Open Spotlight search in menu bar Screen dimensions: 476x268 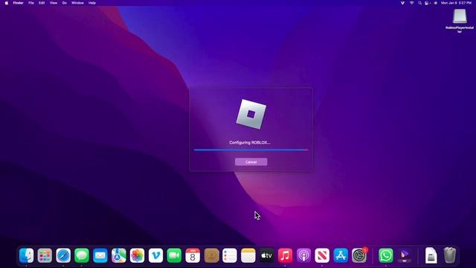click(x=419, y=3)
